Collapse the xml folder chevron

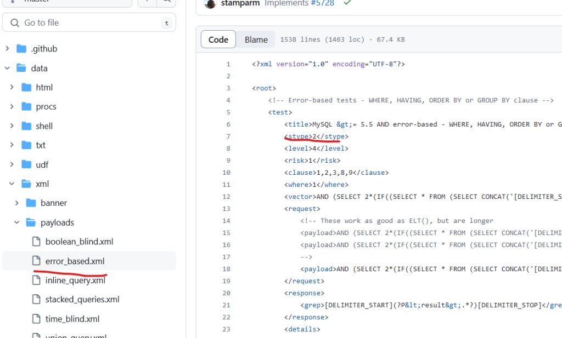[x=12, y=184]
